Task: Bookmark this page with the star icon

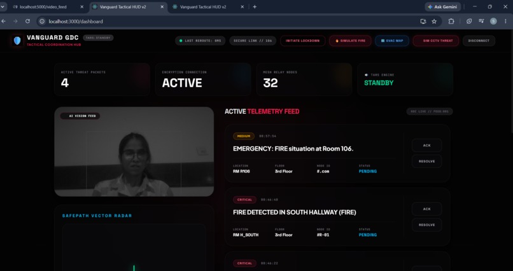Action: tap(434, 21)
